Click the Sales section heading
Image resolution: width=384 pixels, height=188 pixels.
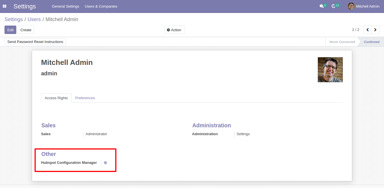tap(48, 125)
